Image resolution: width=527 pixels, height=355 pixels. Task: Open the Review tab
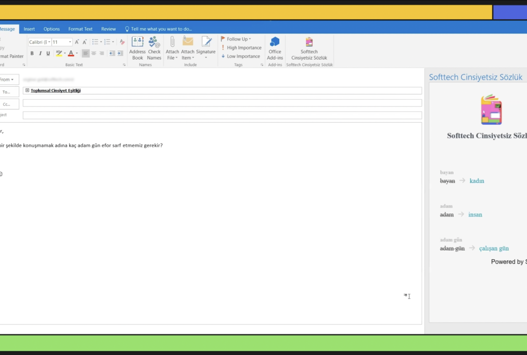click(x=108, y=29)
